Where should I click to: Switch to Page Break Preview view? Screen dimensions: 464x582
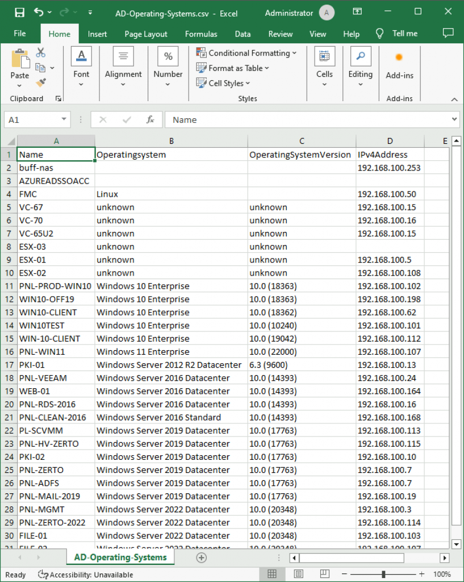(x=324, y=574)
